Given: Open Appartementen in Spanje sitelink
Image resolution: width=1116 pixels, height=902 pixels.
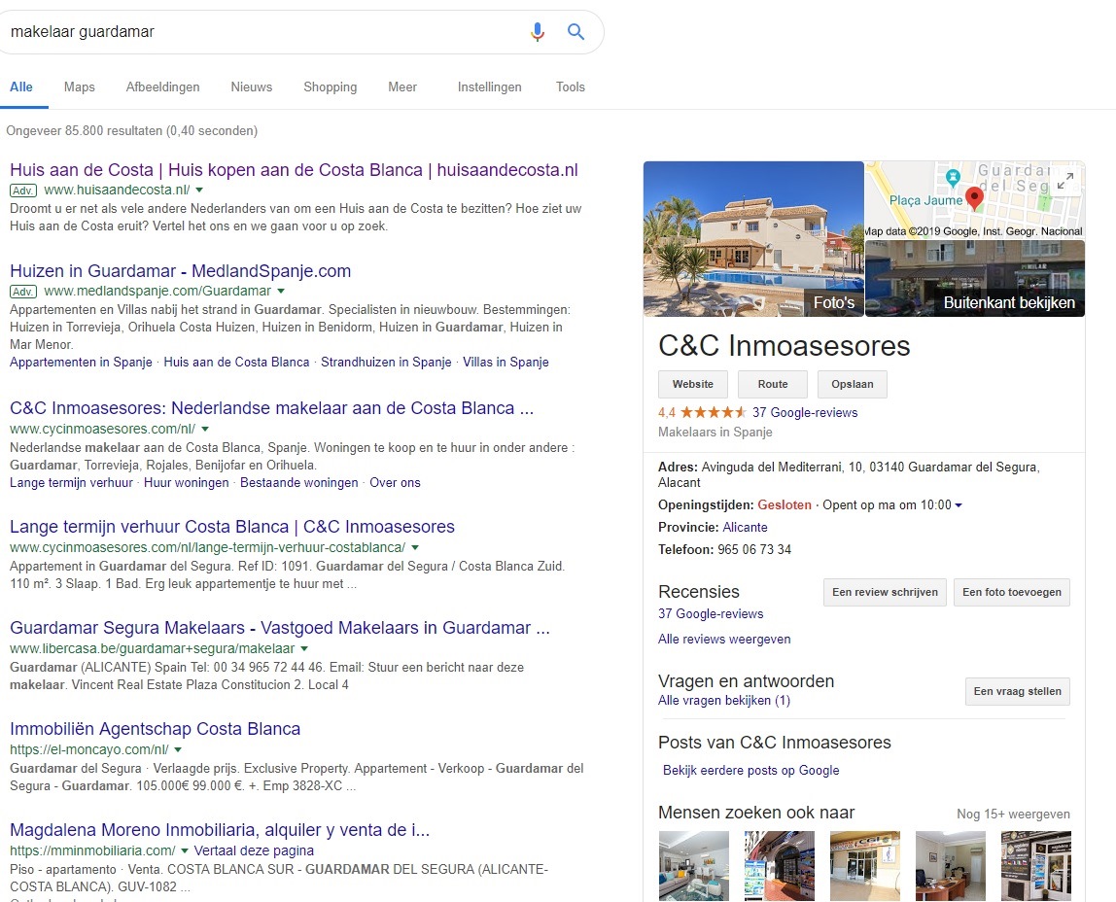Looking at the screenshot, I should (x=81, y=363).
